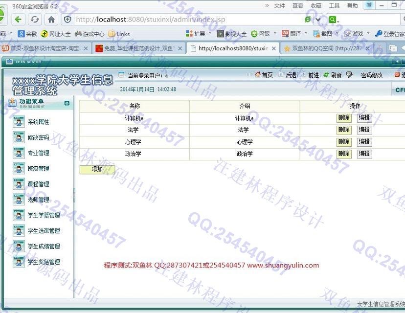
Task: Open the Links bookmark folder
Action: tap(119, 34)
